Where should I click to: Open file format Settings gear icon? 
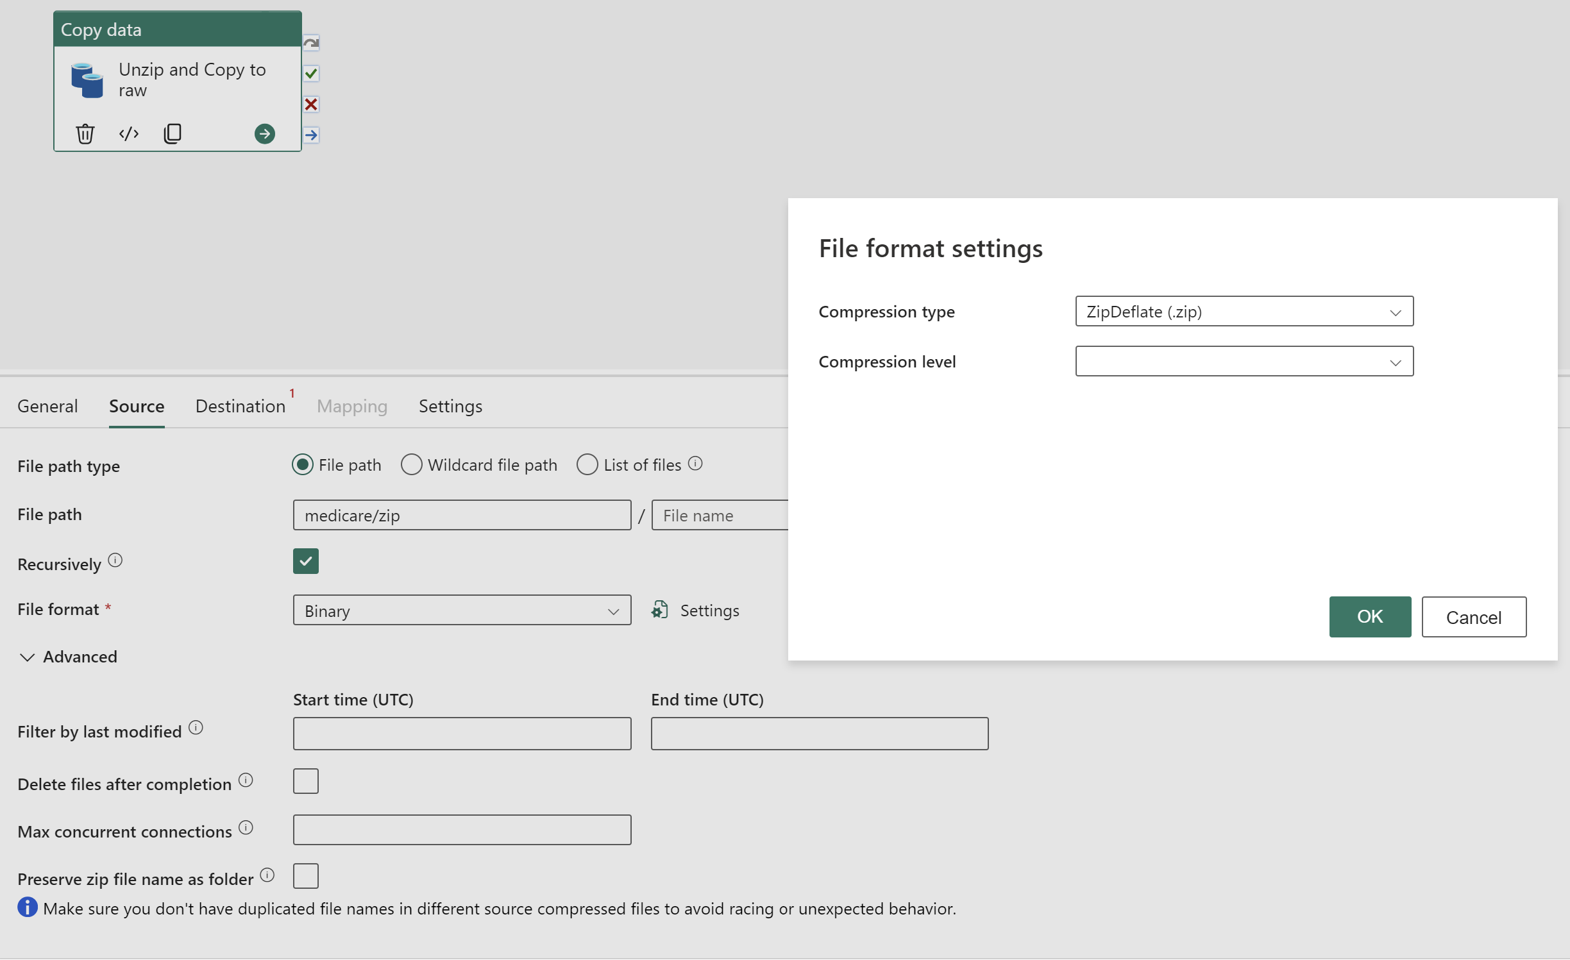[x=660, y=610]
